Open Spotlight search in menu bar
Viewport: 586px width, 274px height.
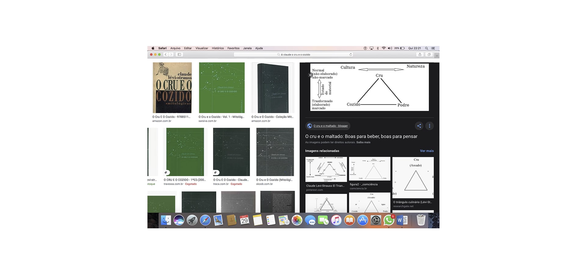426,48
